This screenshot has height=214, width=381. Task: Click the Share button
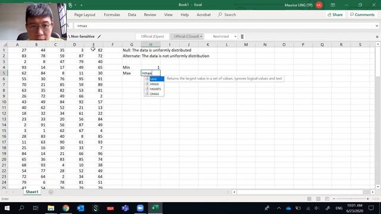pos(335,14)
